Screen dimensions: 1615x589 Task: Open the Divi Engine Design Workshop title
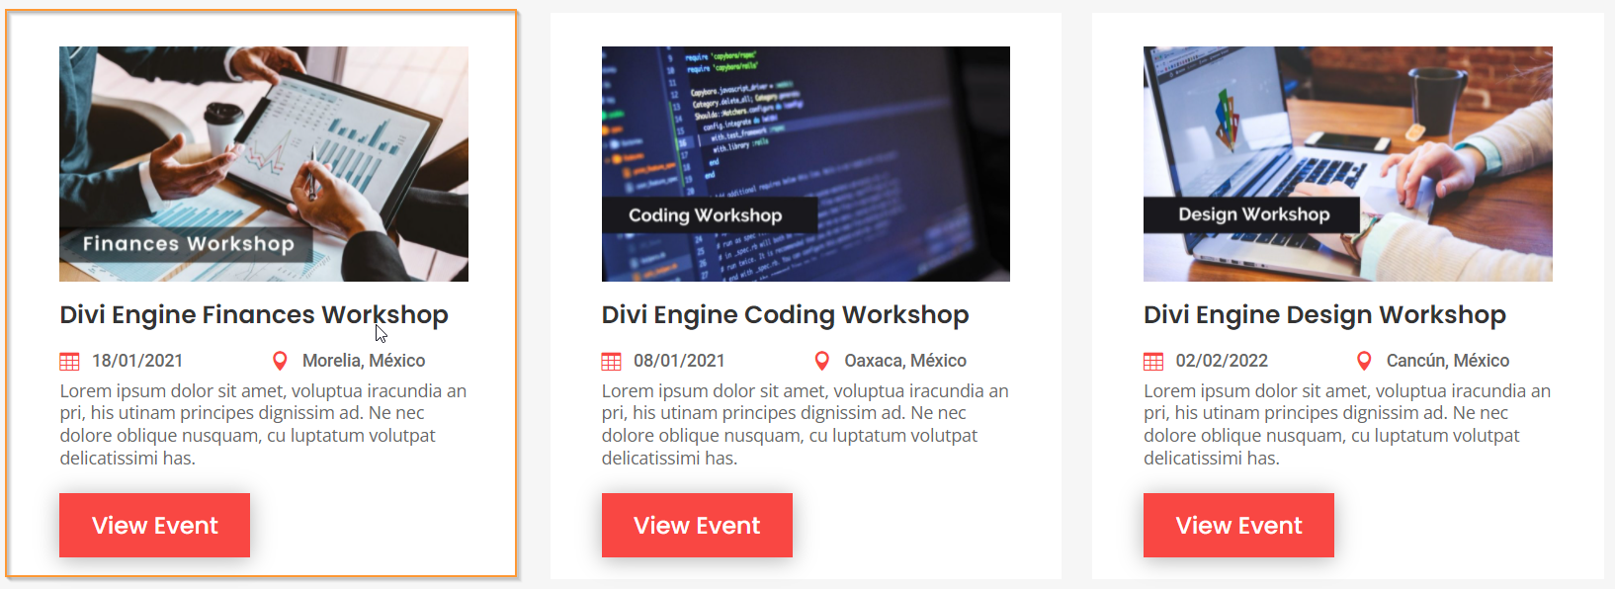[1324, 315]
